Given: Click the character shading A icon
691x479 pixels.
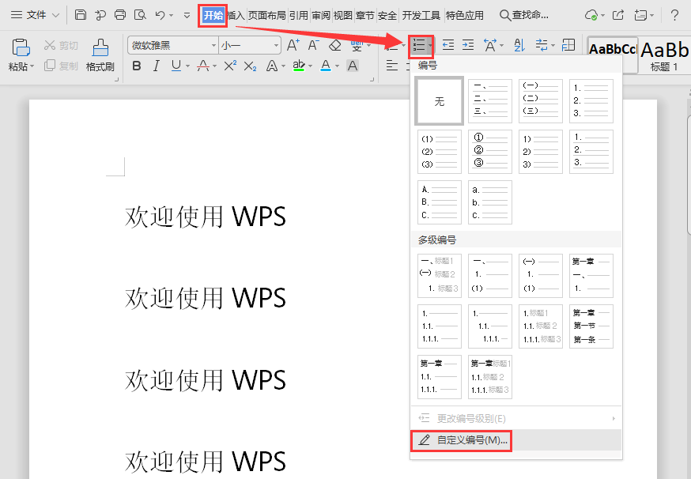Looking at the screenshot, I should click(x=353, y=66).
